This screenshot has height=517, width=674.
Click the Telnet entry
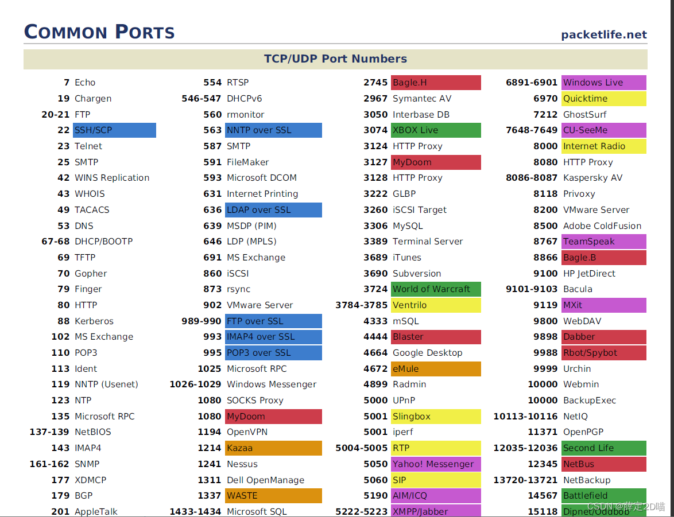88,146
